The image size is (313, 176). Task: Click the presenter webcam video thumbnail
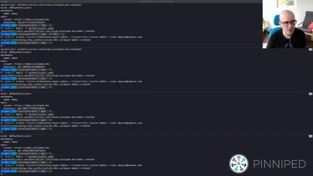[x=288, y=24]
